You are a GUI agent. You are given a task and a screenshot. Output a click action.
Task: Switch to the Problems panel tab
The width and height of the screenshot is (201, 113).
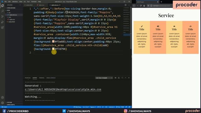click(28, 78)
